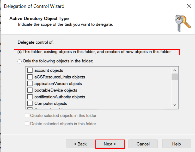Check the account objects checkbox
The image size is (195, 152).
pyautogui.click(x=30, y=70)
